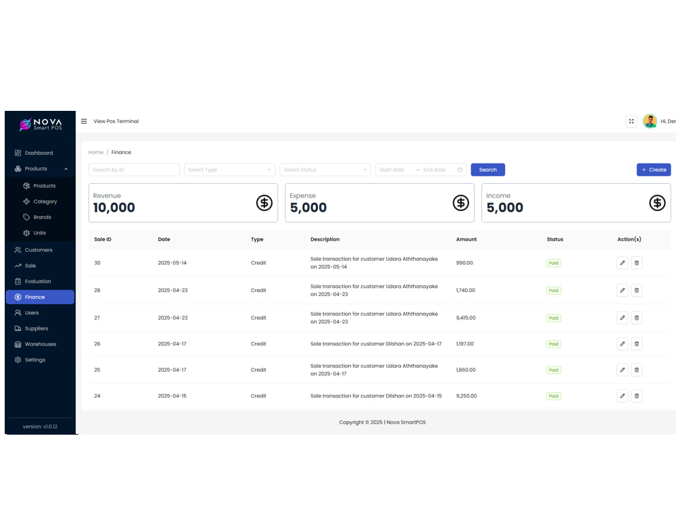Click the fullscreen toggle icon

631,121
